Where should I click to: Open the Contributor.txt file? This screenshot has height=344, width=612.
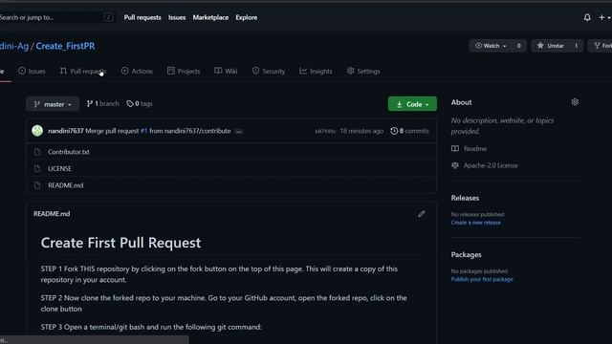pos(69,152)
